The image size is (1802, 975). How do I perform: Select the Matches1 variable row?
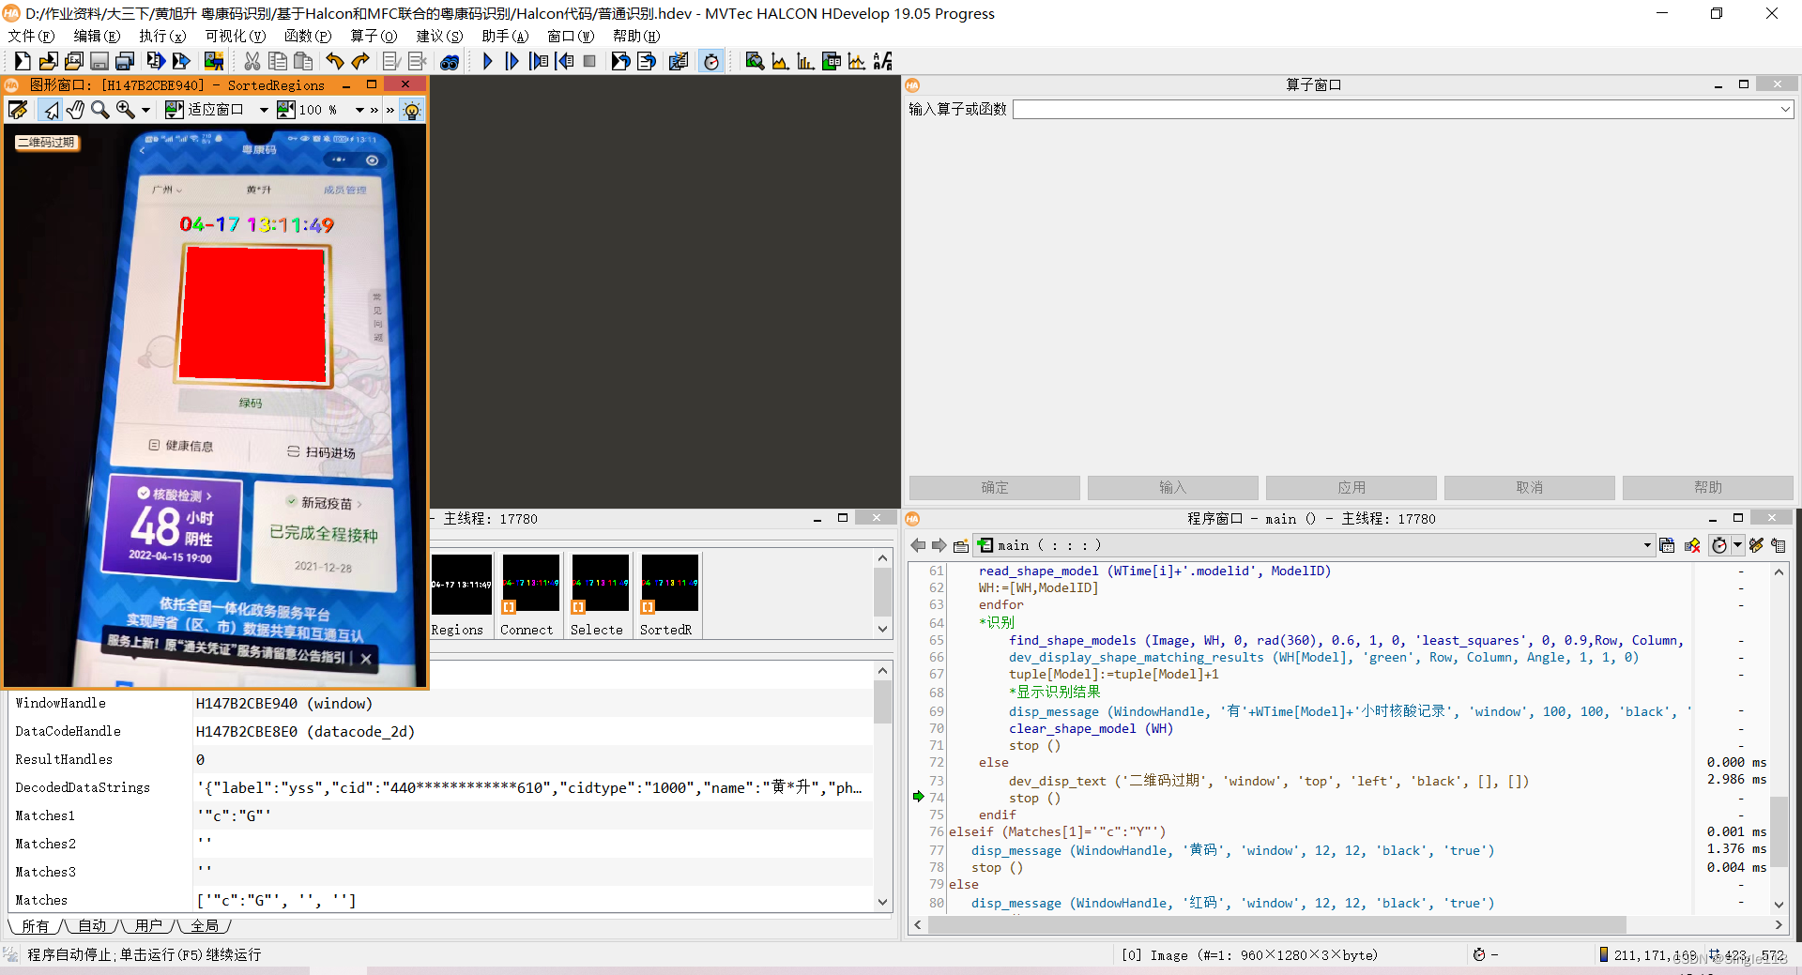click(x=441, y=815)
